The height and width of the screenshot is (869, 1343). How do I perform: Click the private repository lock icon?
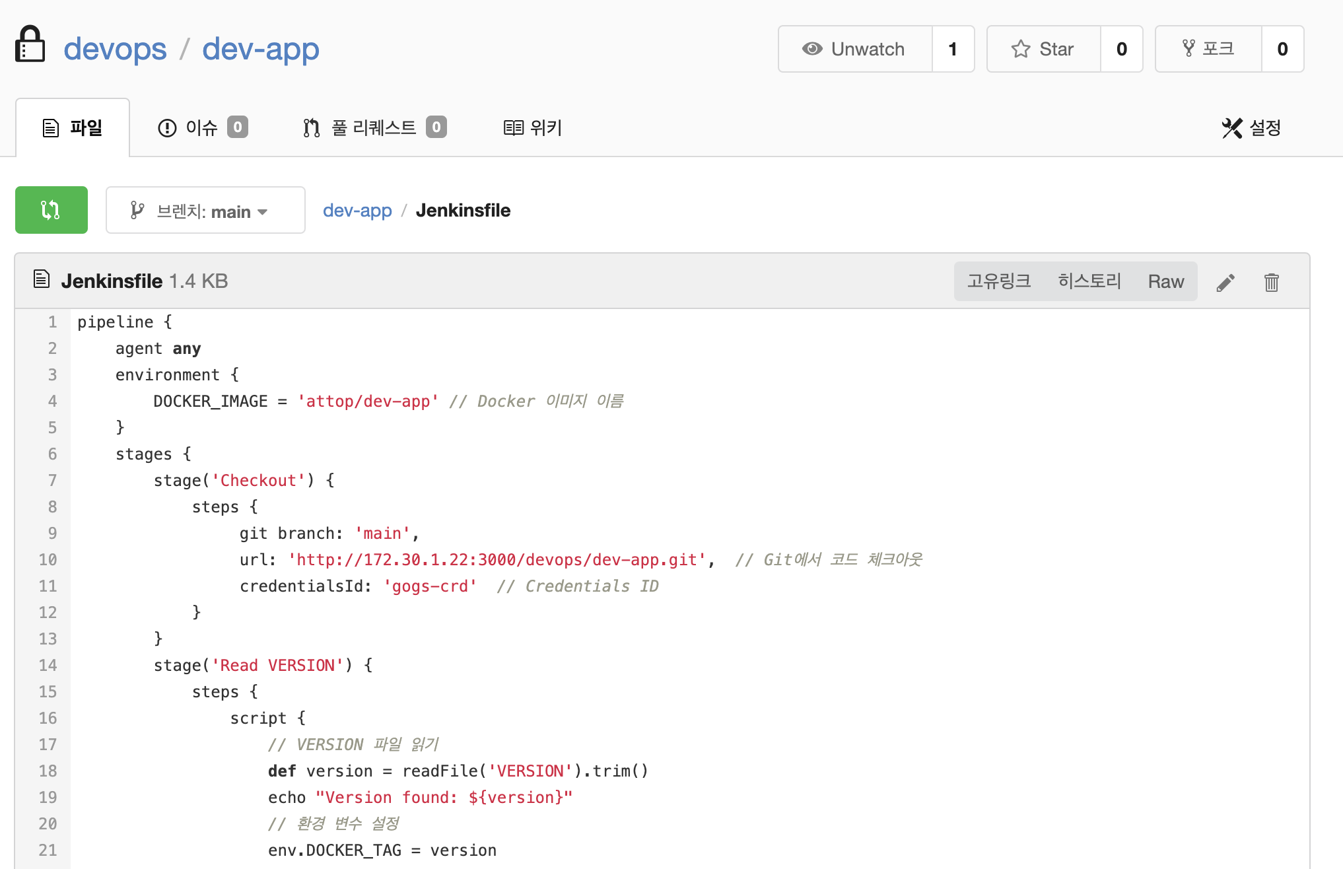[30, 45]
